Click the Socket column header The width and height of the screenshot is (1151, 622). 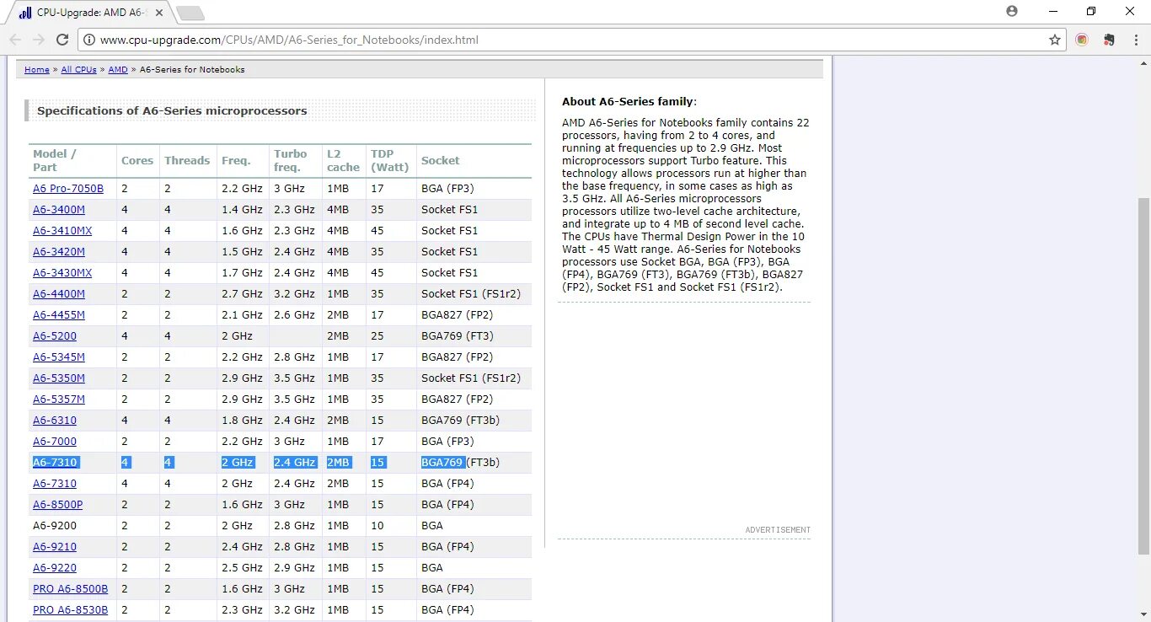click(x=441, y=160)
